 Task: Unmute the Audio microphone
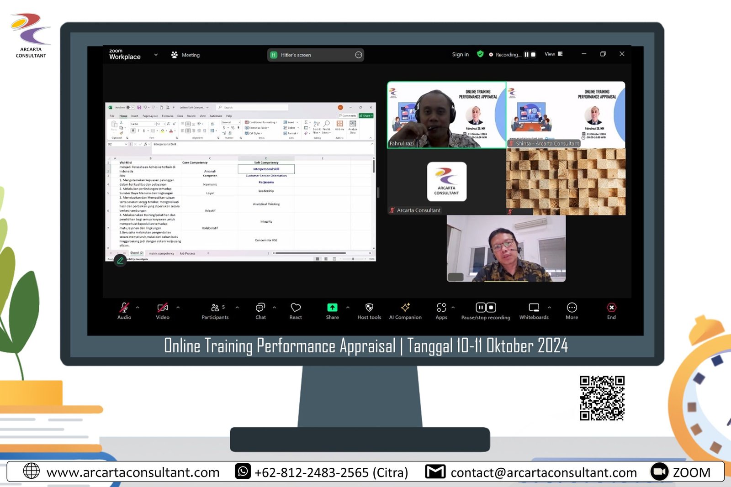(124, 308)
